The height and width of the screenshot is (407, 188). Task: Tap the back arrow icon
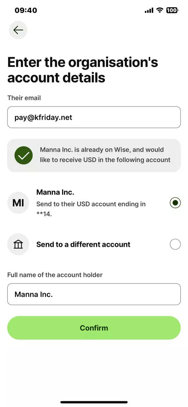[x=18, y=30]
